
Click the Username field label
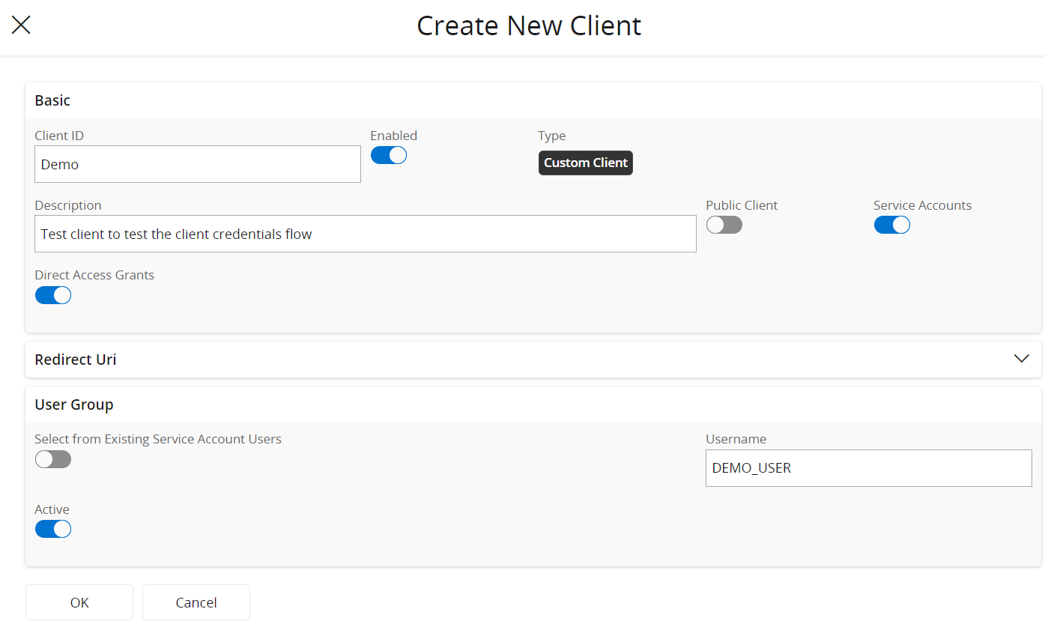pyautogui.click(x=736, y=439)
